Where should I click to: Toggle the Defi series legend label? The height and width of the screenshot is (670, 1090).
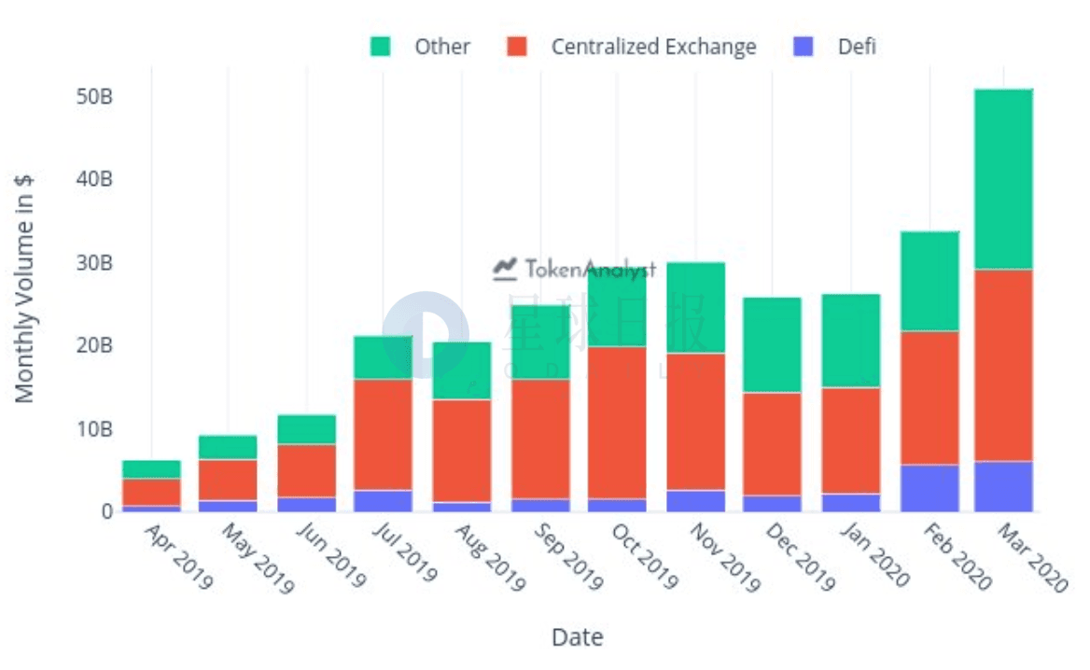point(857,47)
